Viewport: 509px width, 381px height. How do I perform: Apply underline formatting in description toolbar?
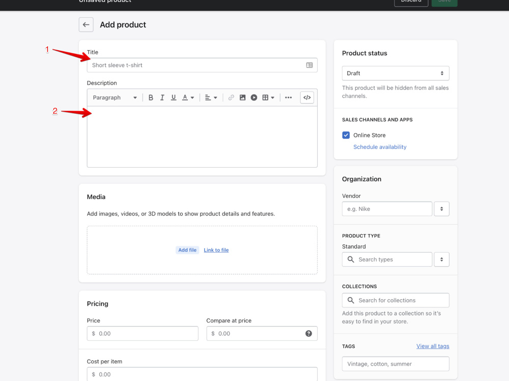(x=174, y=98)
